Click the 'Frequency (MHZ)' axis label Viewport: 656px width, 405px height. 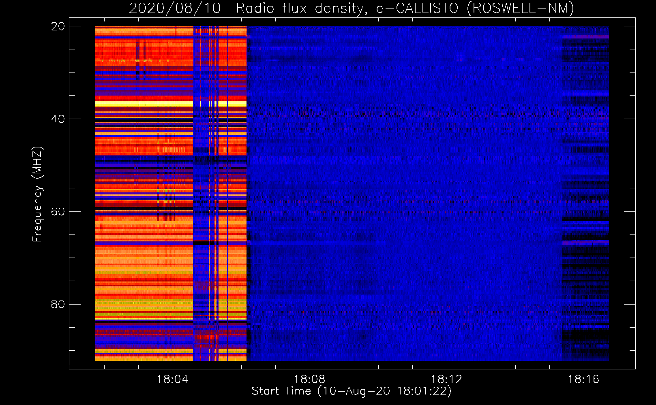(x=37, y=194)
